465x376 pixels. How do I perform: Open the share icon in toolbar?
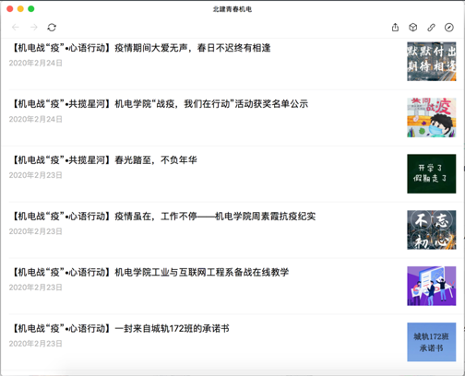tap(395, 28)
